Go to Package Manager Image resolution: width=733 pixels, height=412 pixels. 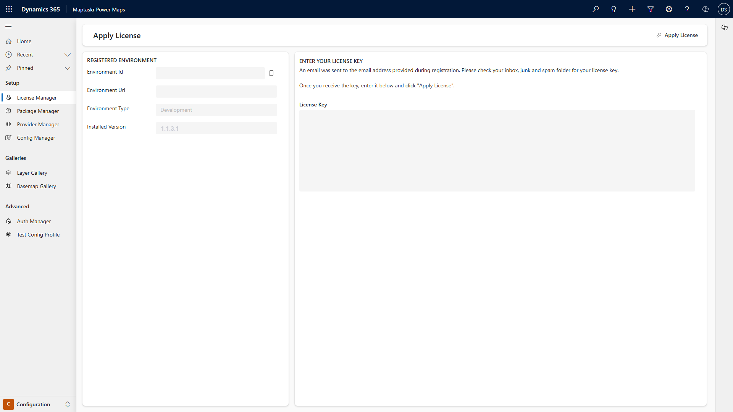click(x=38, y=111)
